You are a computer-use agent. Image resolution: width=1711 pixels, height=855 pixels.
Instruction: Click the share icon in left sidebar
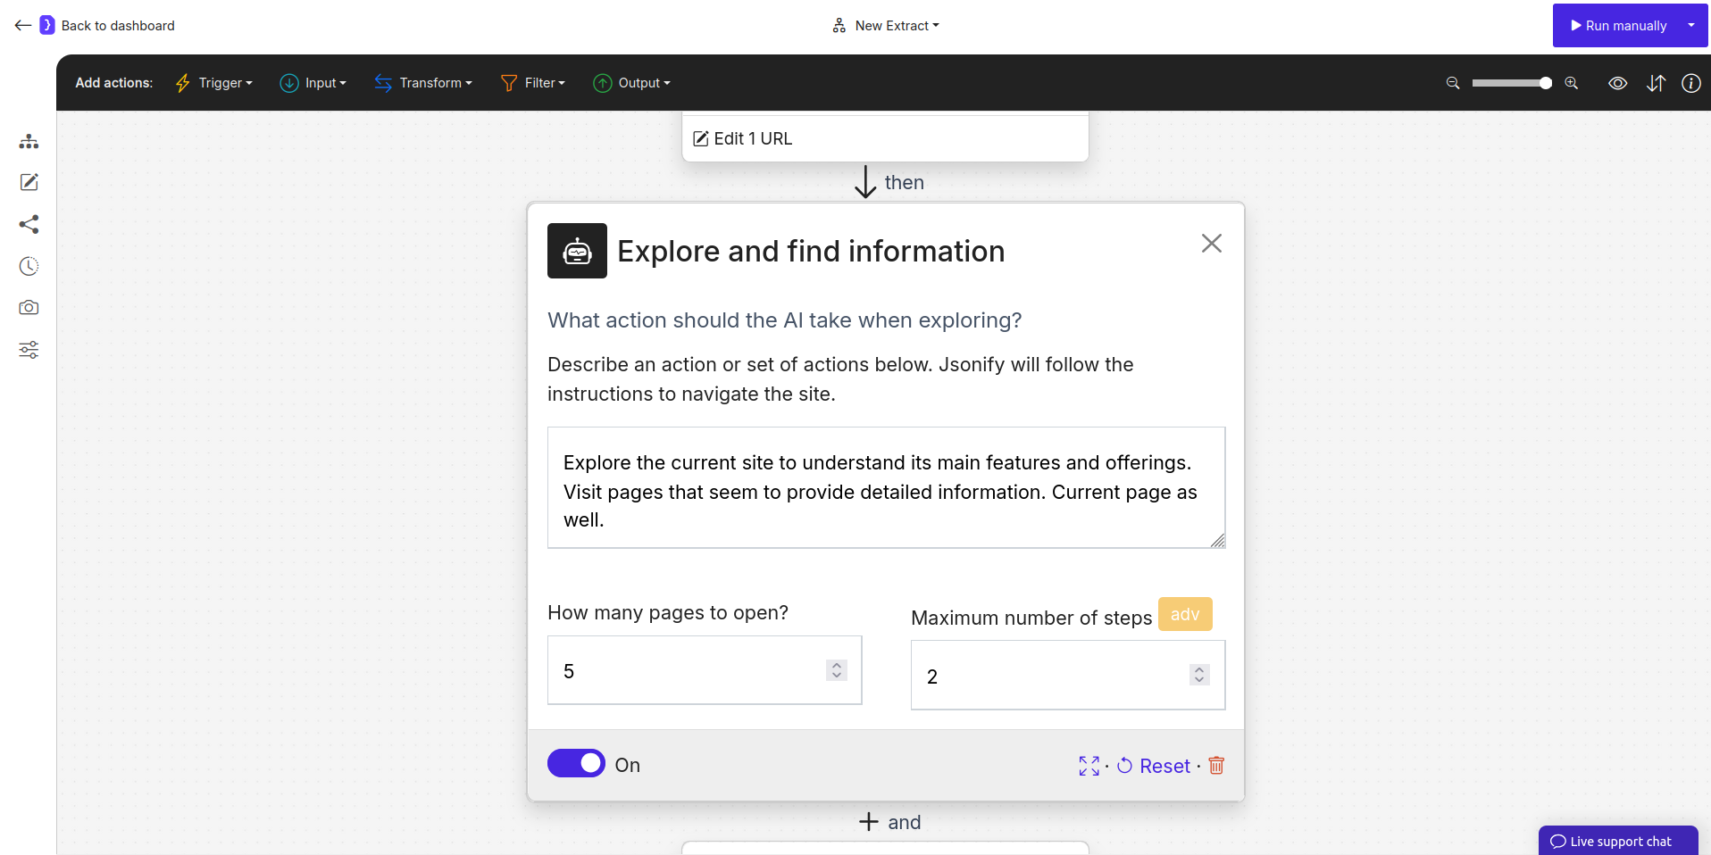click(x=29, y=224)
